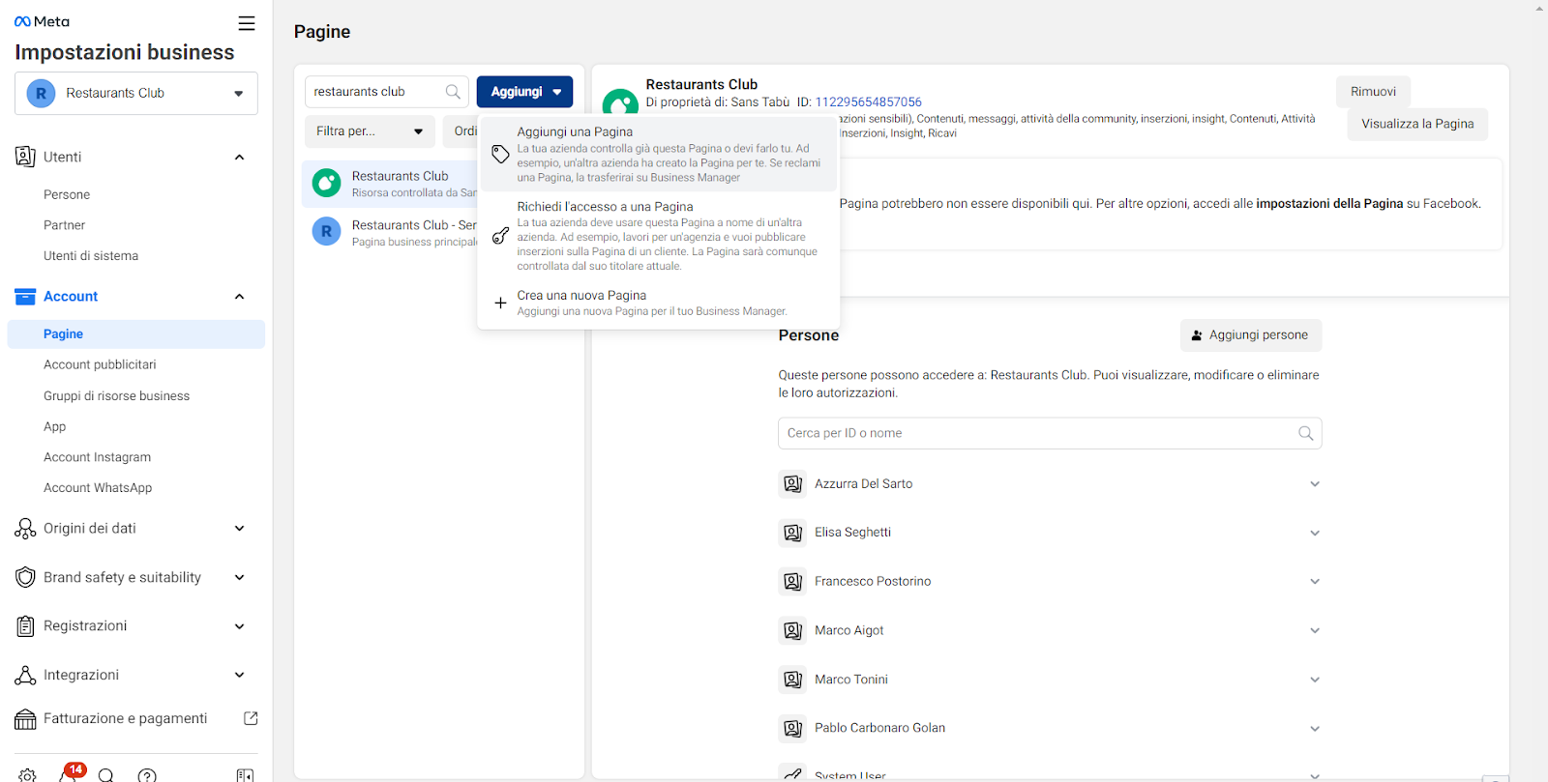The image size is (1548, 782).
Task: Expand Azzurra Del Sarto permissions chevron
Action: click(1315, 484)
